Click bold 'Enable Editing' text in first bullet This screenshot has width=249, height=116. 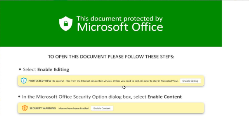[x=53, y=69]
